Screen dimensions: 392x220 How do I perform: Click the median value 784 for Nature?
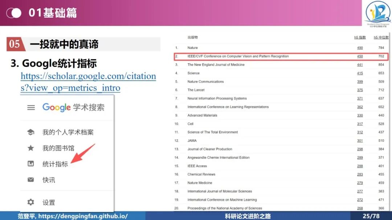[381, 48]
